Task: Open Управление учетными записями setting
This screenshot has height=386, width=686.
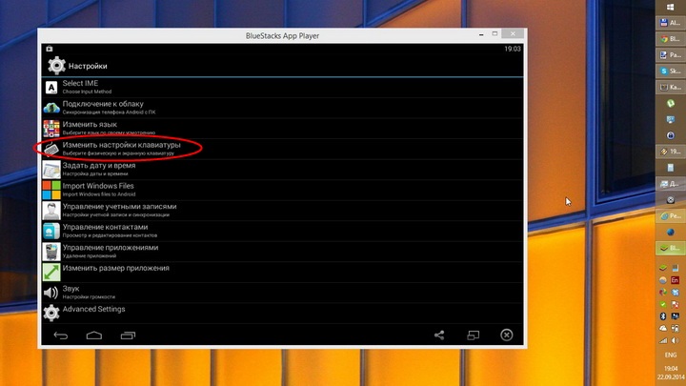Action: pyautogui.click(x=282, y=211)
